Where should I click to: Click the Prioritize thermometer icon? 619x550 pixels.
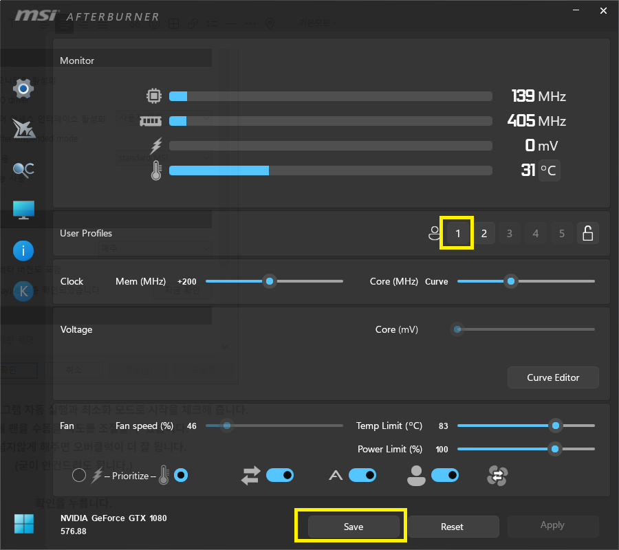pos(164,475)
